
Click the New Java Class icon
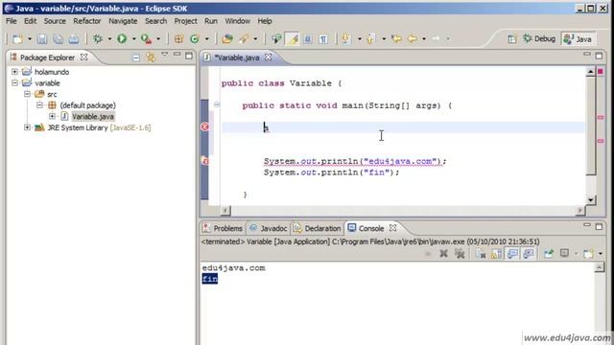pyautogui.click(x=195, y=38)
